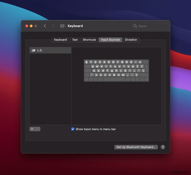Image resolution: width=191 pixels, height=175 pixels.
Task: Close the Keyboard preferences window
Action: 27,26
